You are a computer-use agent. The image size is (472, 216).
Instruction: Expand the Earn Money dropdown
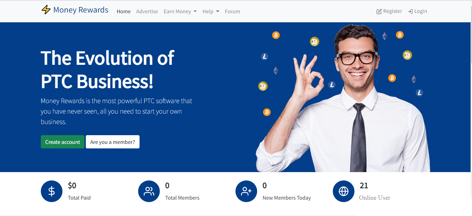180,11
